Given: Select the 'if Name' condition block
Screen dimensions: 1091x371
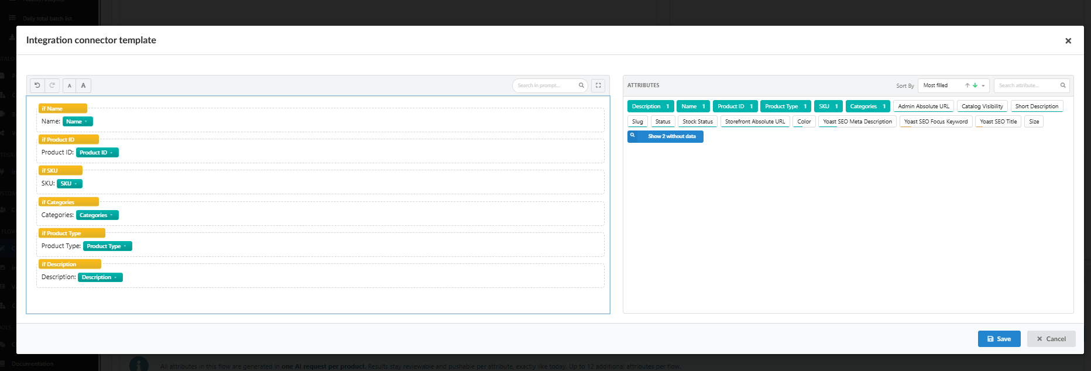Looking at the screenshot, I should [63, 108].
